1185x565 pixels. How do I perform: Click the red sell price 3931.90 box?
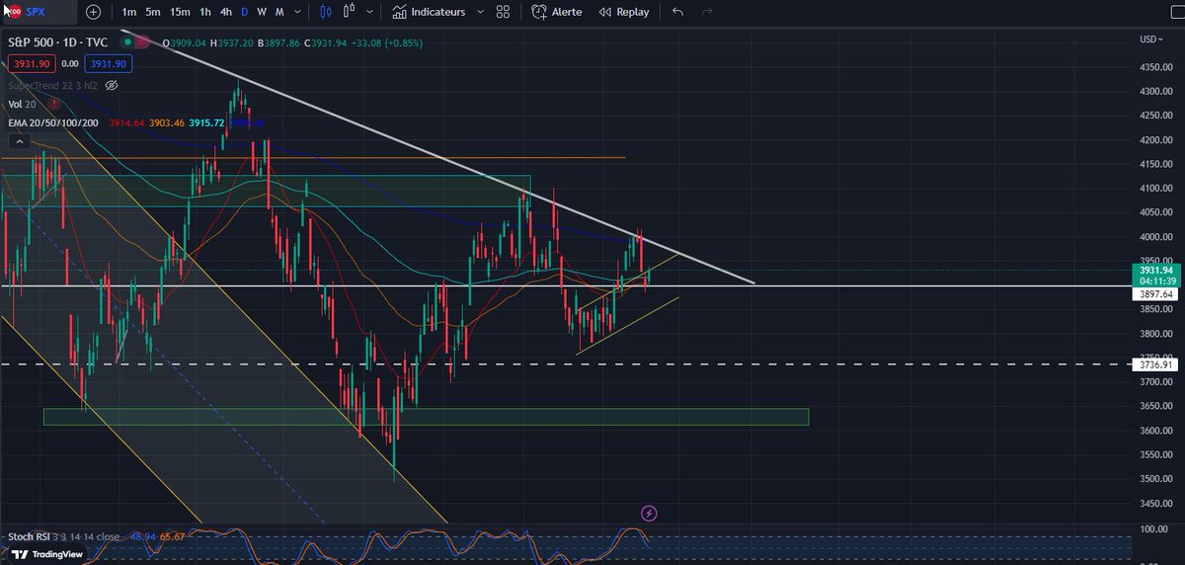point(31,63)
